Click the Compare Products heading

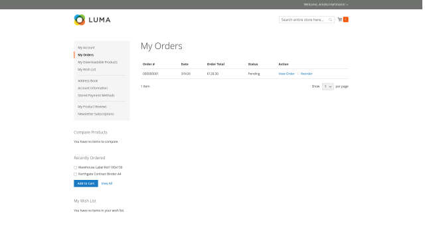click(90, 132)
